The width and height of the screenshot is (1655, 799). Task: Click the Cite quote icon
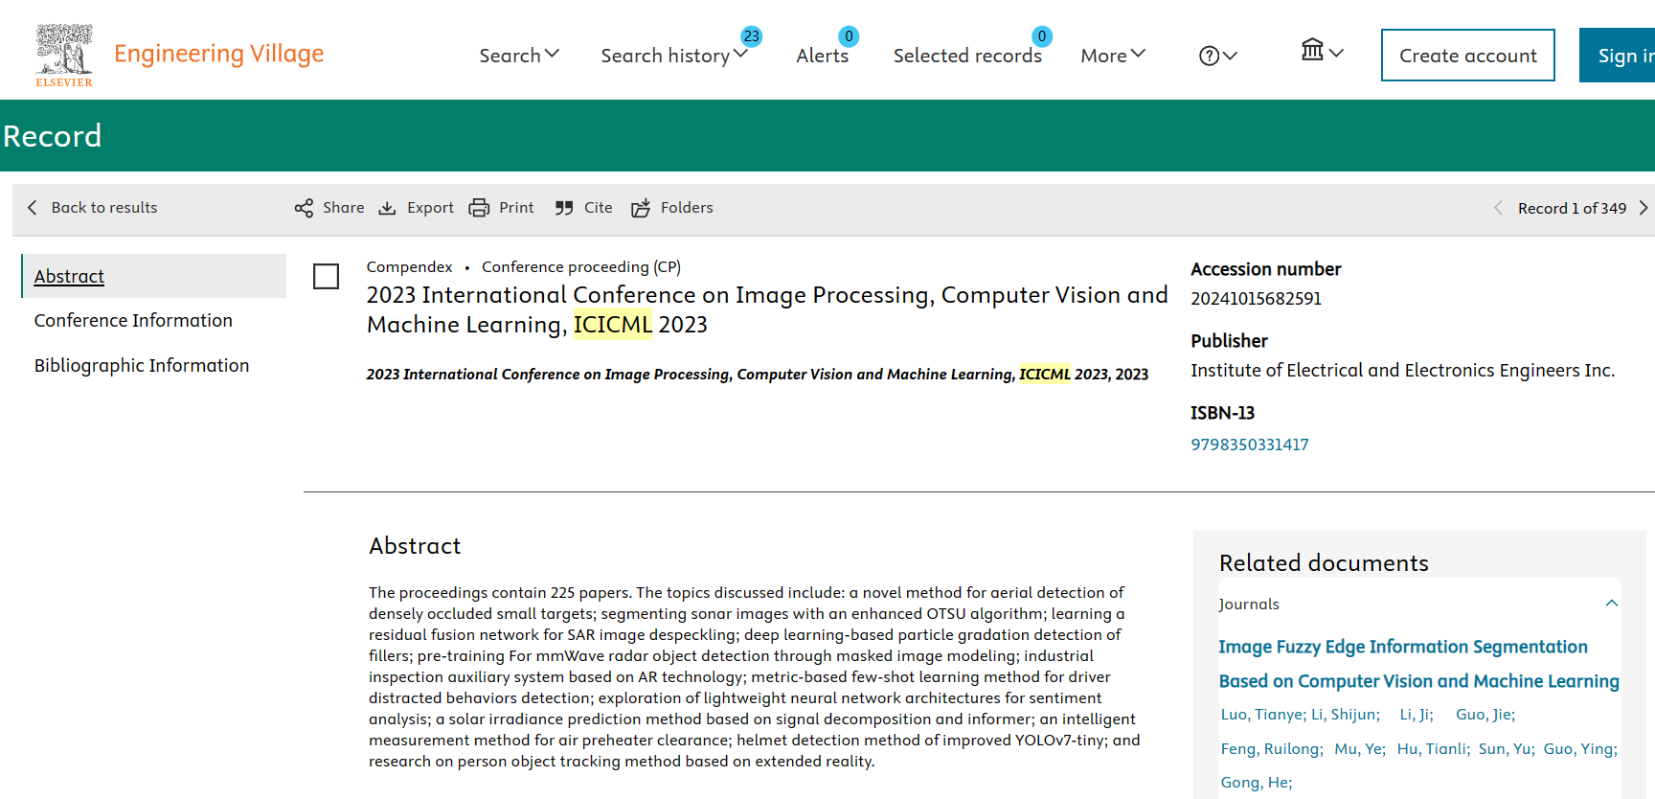564,208
